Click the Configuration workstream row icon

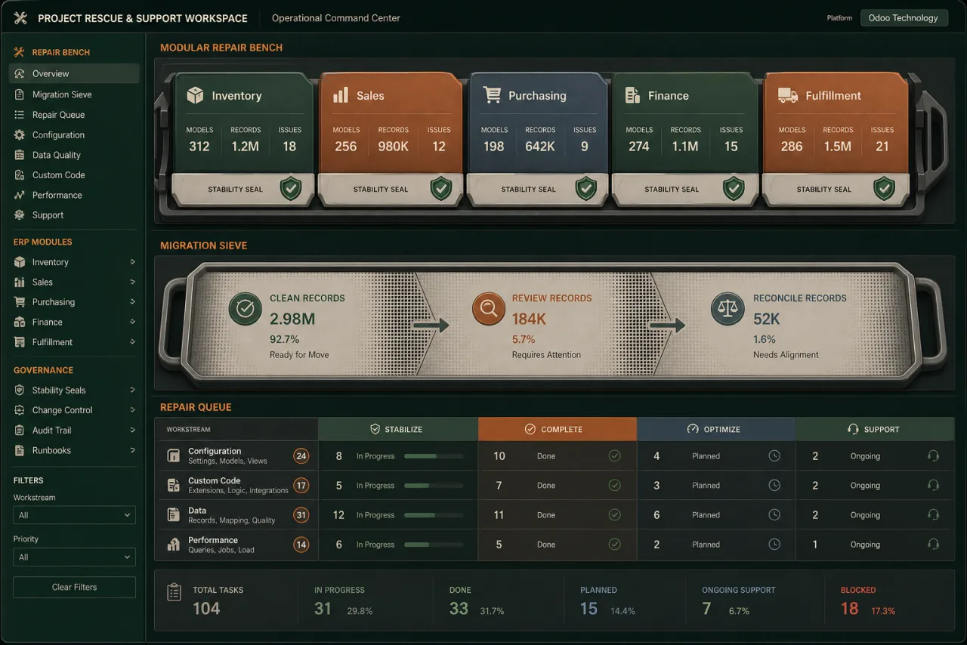(173, 455)
